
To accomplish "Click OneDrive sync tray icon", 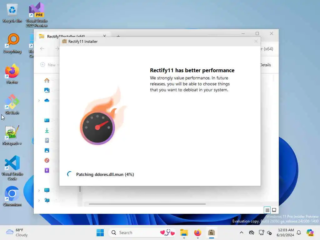I will (252, 232).
